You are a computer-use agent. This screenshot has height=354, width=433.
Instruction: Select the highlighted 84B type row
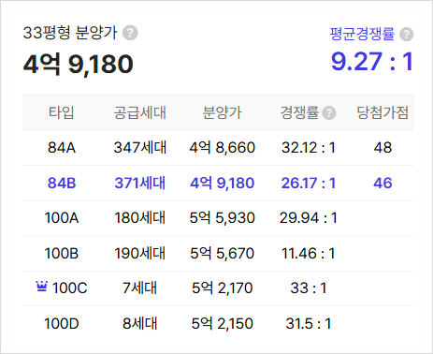click(218, 183)
